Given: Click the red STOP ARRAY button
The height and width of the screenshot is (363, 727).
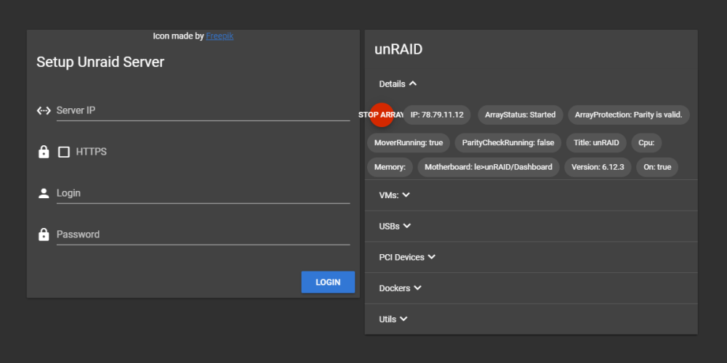Looking at the screenshot, I should tap(382, 115).
